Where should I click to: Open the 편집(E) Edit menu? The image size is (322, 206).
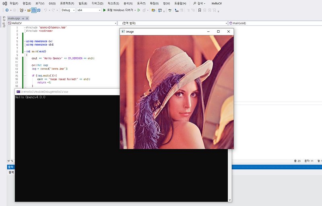tap(27, 4)
